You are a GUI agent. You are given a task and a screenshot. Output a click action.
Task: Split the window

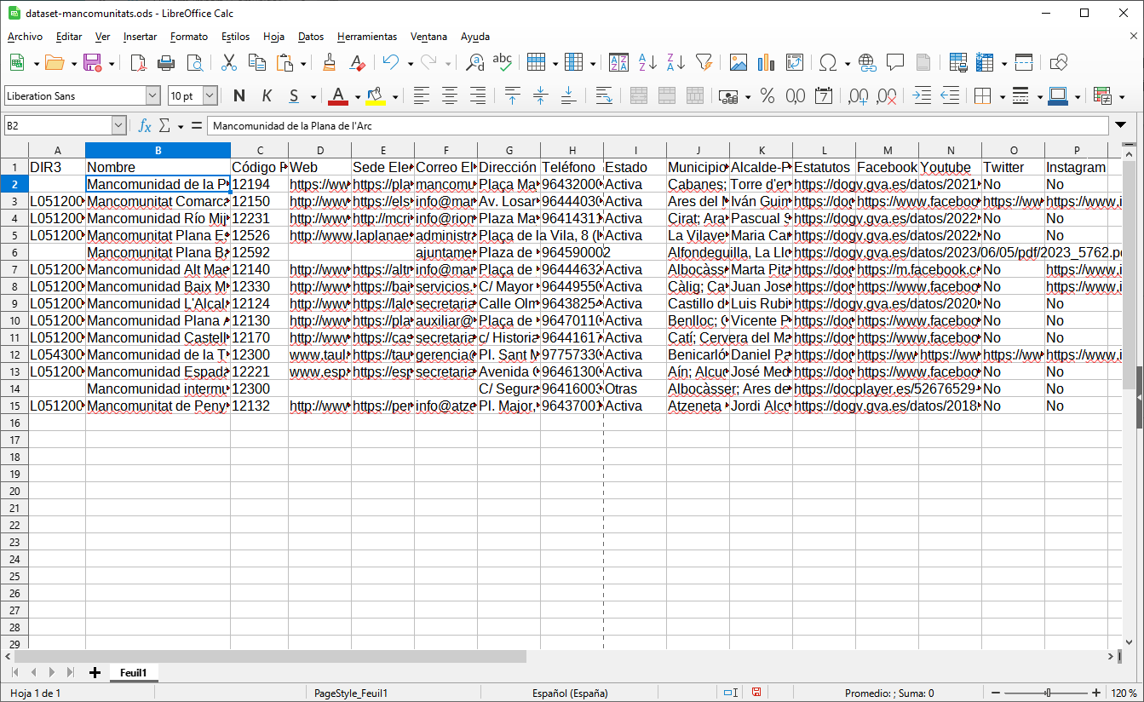click(1024, 62)
